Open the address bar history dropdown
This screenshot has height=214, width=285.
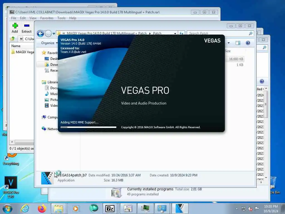pyautogui.click(x=175, y=33)
